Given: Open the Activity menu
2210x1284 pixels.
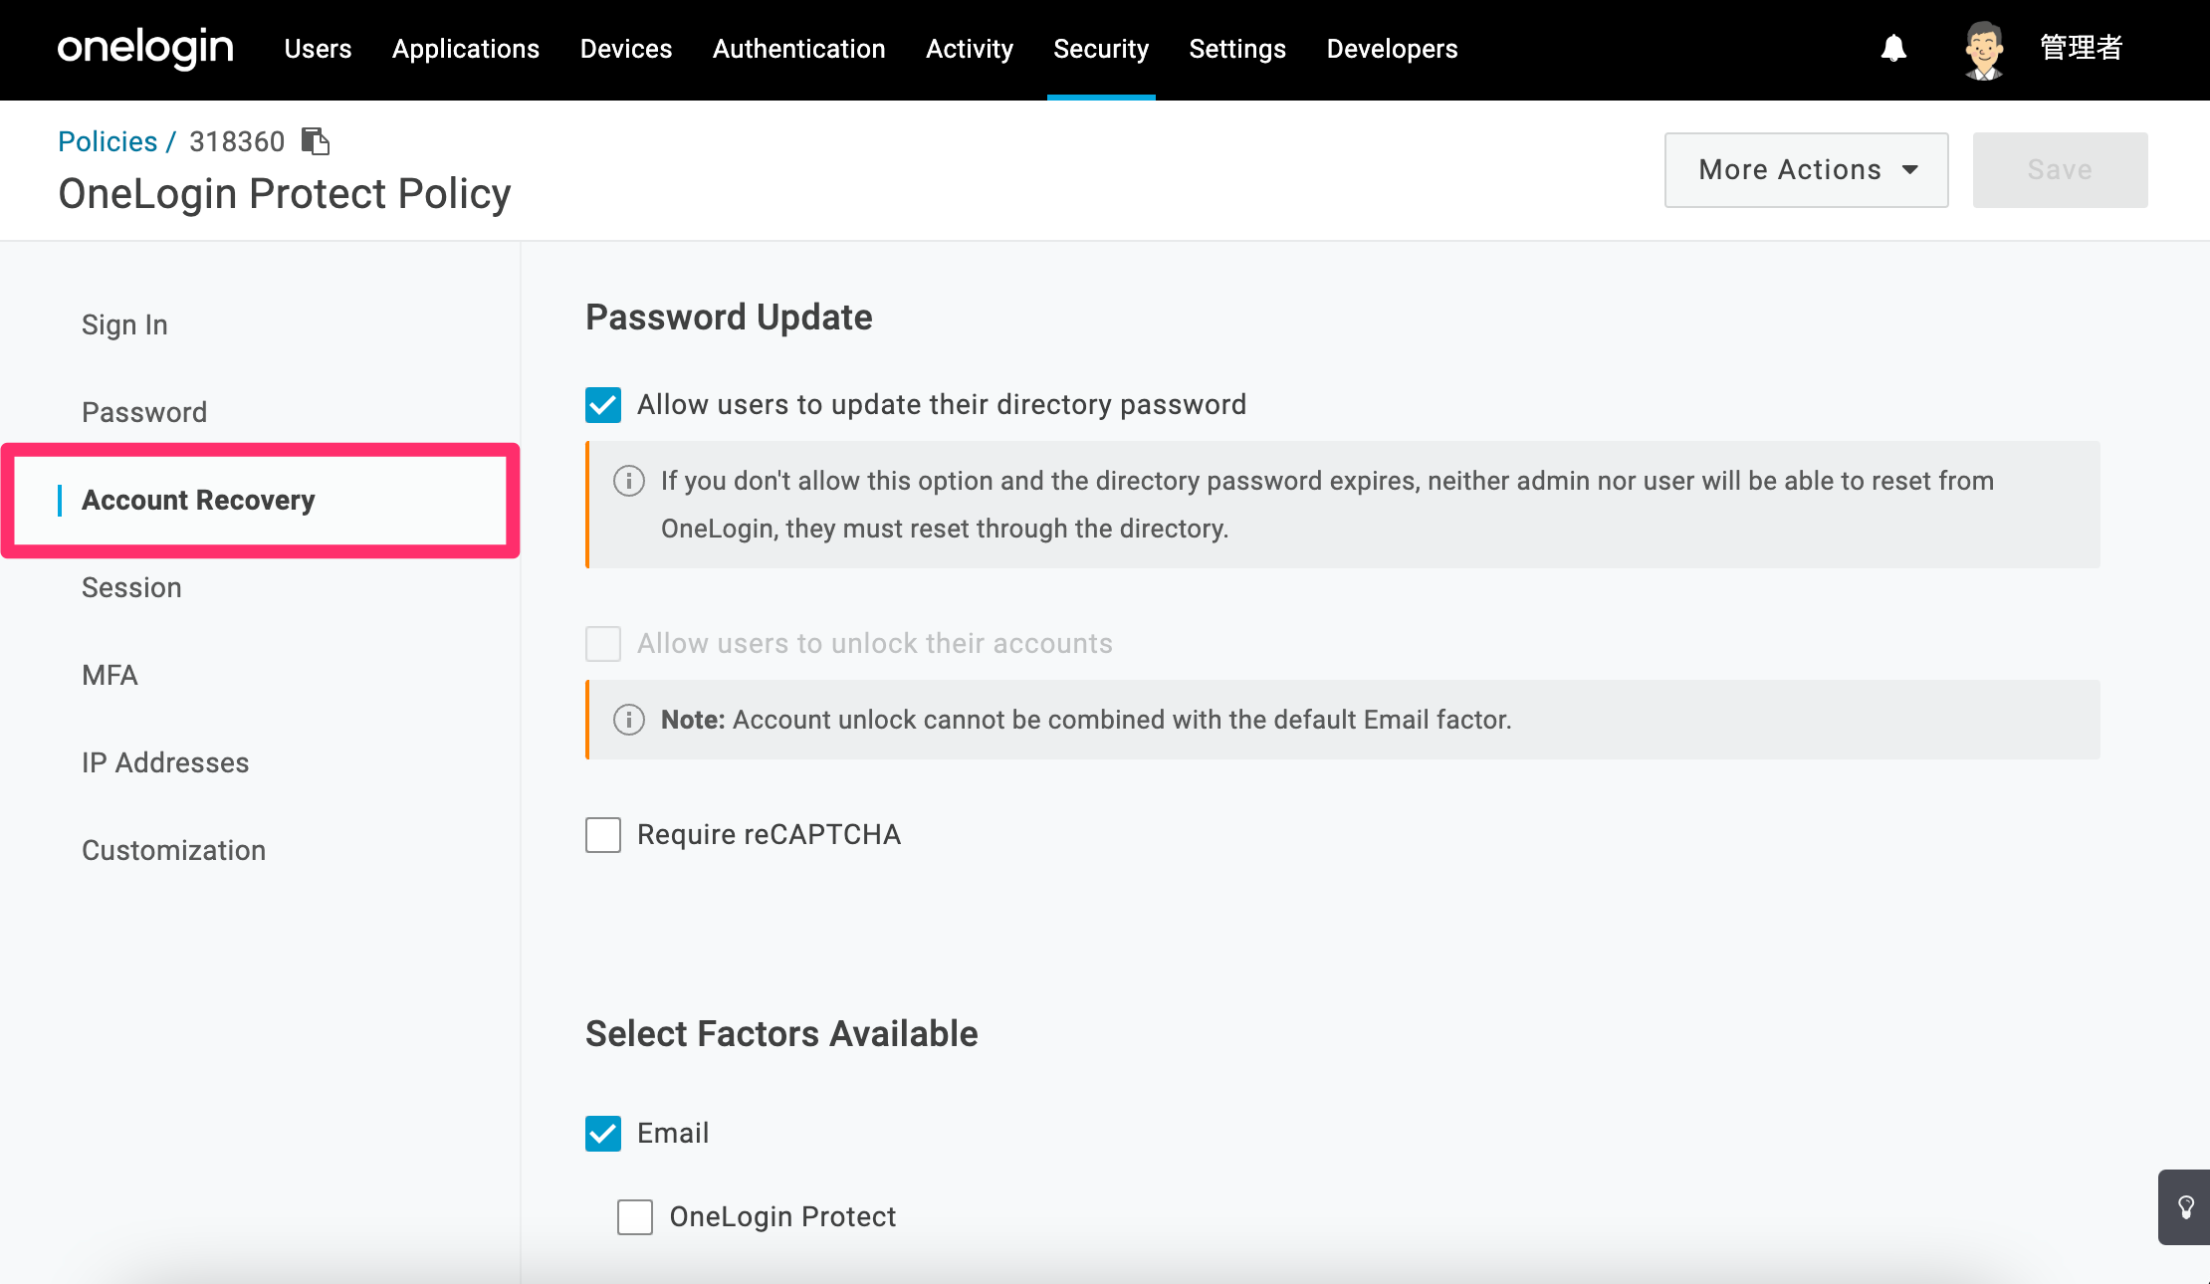Looking at the screenshot, I should [x=970, y=49].
